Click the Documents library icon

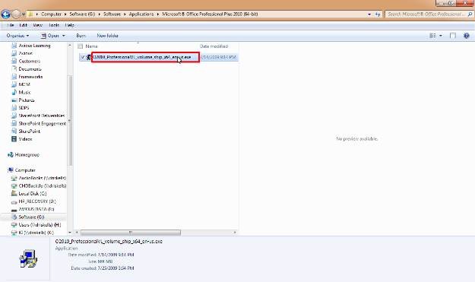[14, 68]
